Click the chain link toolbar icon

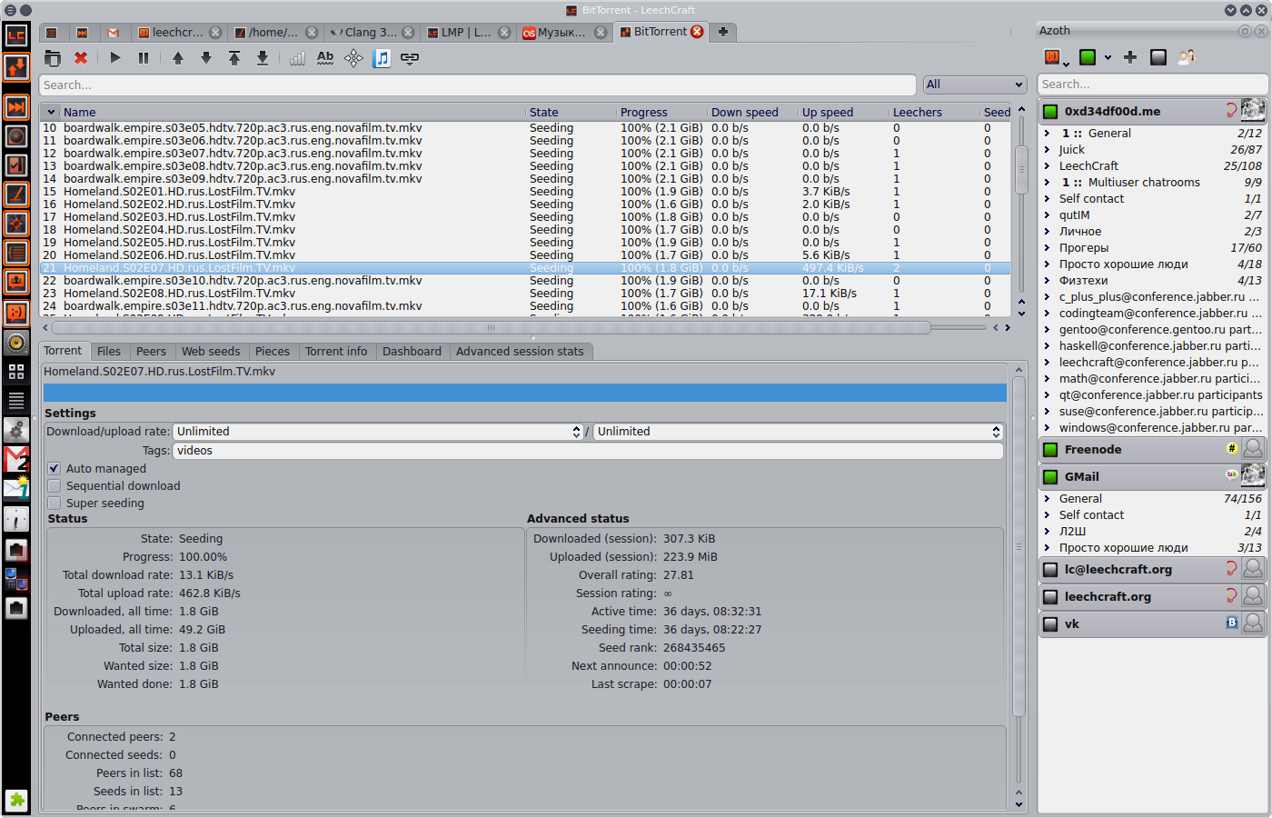coord(410,58)
